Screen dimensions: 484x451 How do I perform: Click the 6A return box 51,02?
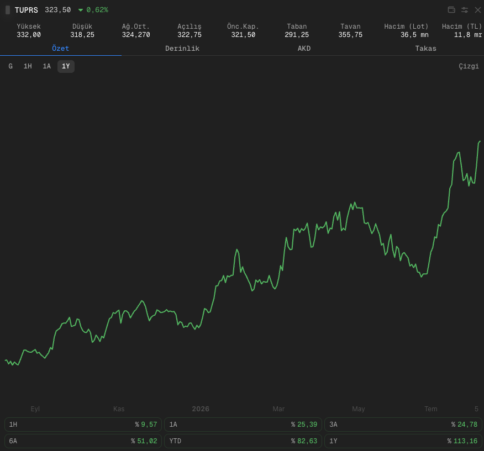point(83,441)
